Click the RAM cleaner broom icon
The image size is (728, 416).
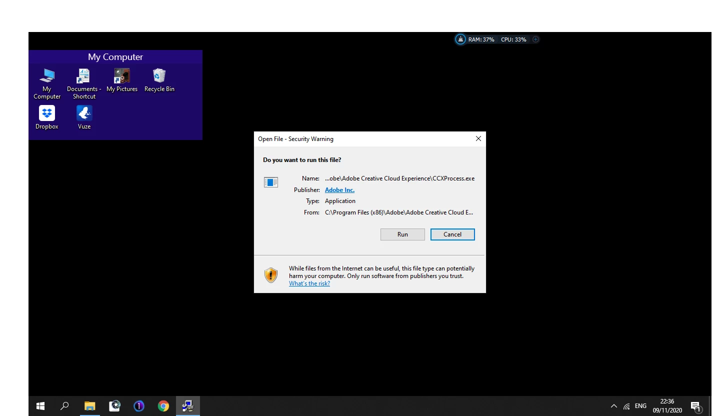[460, 39]
